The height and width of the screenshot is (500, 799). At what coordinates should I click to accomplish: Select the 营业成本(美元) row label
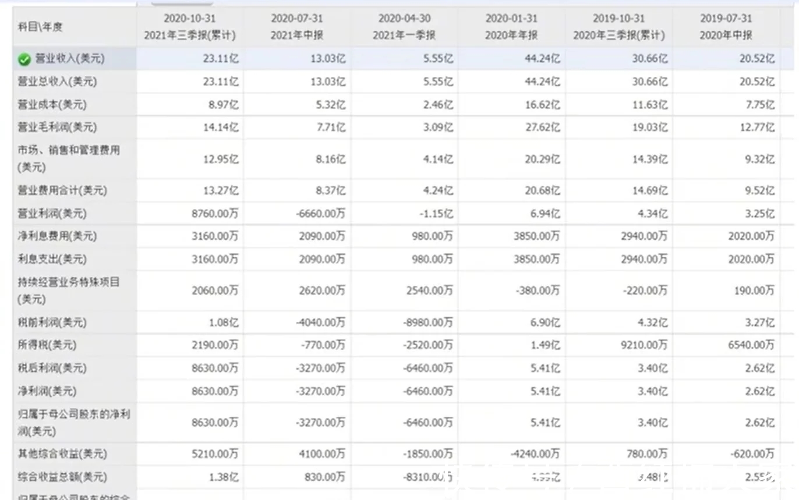point(52,105)
